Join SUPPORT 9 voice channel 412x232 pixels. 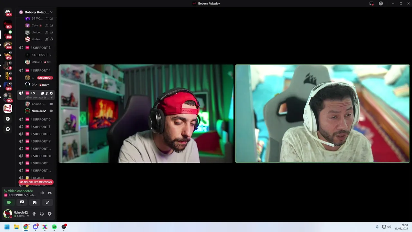click(36, 141)
